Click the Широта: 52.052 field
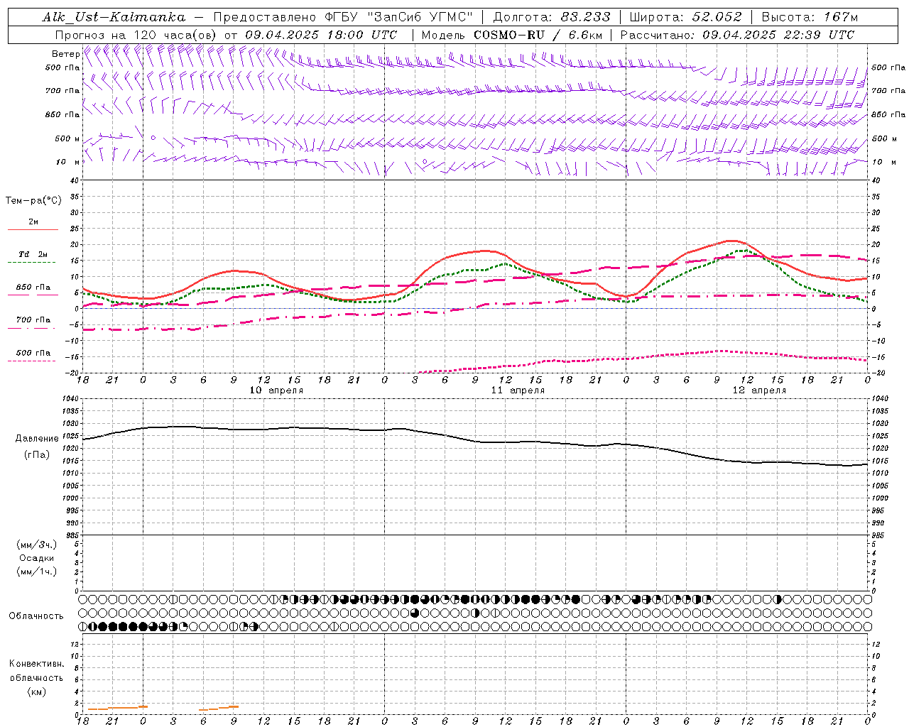 (x=686, y=17)
